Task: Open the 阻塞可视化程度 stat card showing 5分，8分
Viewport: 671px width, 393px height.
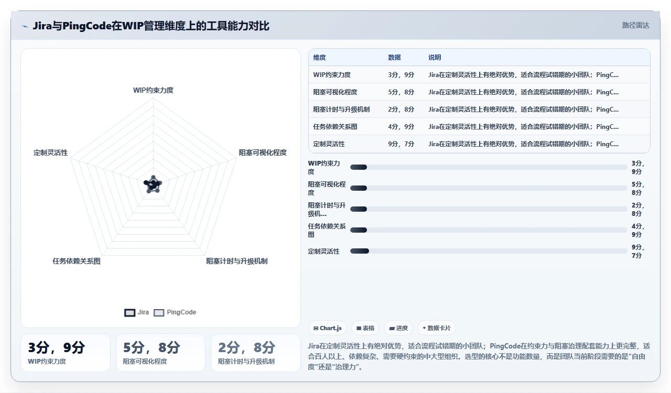Action: coord(160,353)
